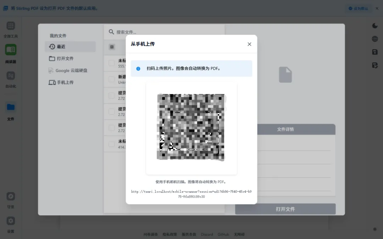Viewport: 383px width, 239px height.
Task: Open the GitHub footer link
Action: point(223,234)
